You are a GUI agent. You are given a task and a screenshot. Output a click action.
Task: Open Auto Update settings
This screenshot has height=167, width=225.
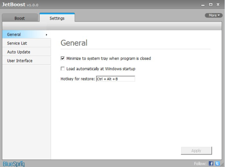(x=27, y=52)
